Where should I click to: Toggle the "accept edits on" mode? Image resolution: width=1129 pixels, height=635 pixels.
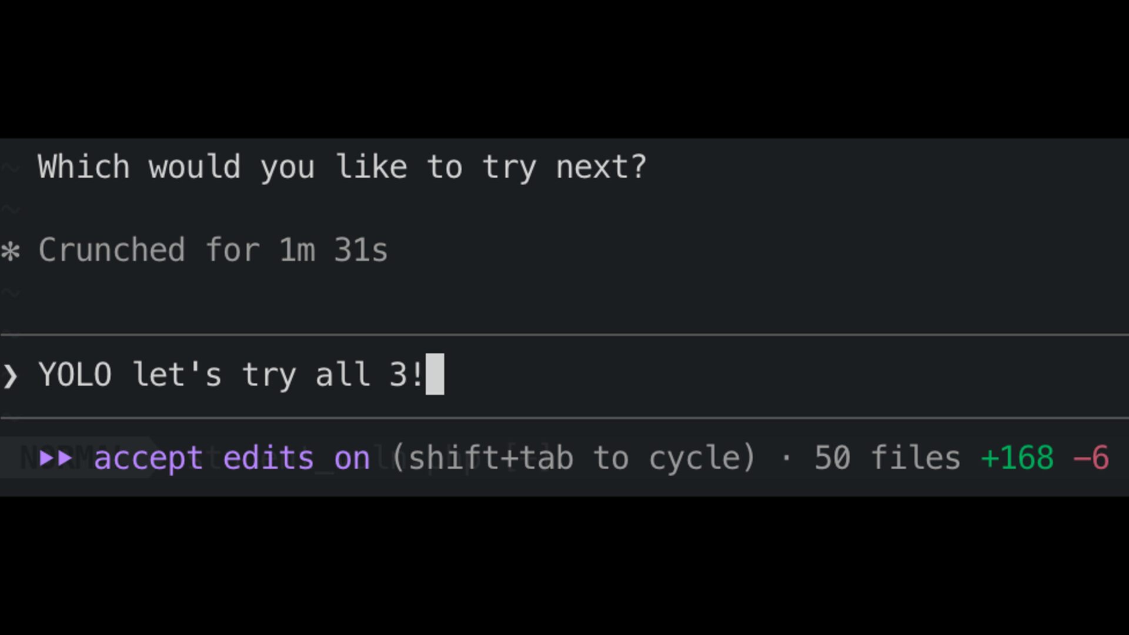pyautogui.click(x=232, y=458)
